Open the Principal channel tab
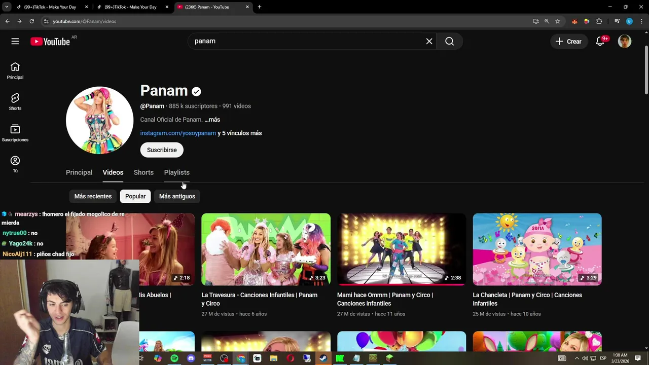The width and height of the screenshot is (649, 365). (x=79, y=172)
